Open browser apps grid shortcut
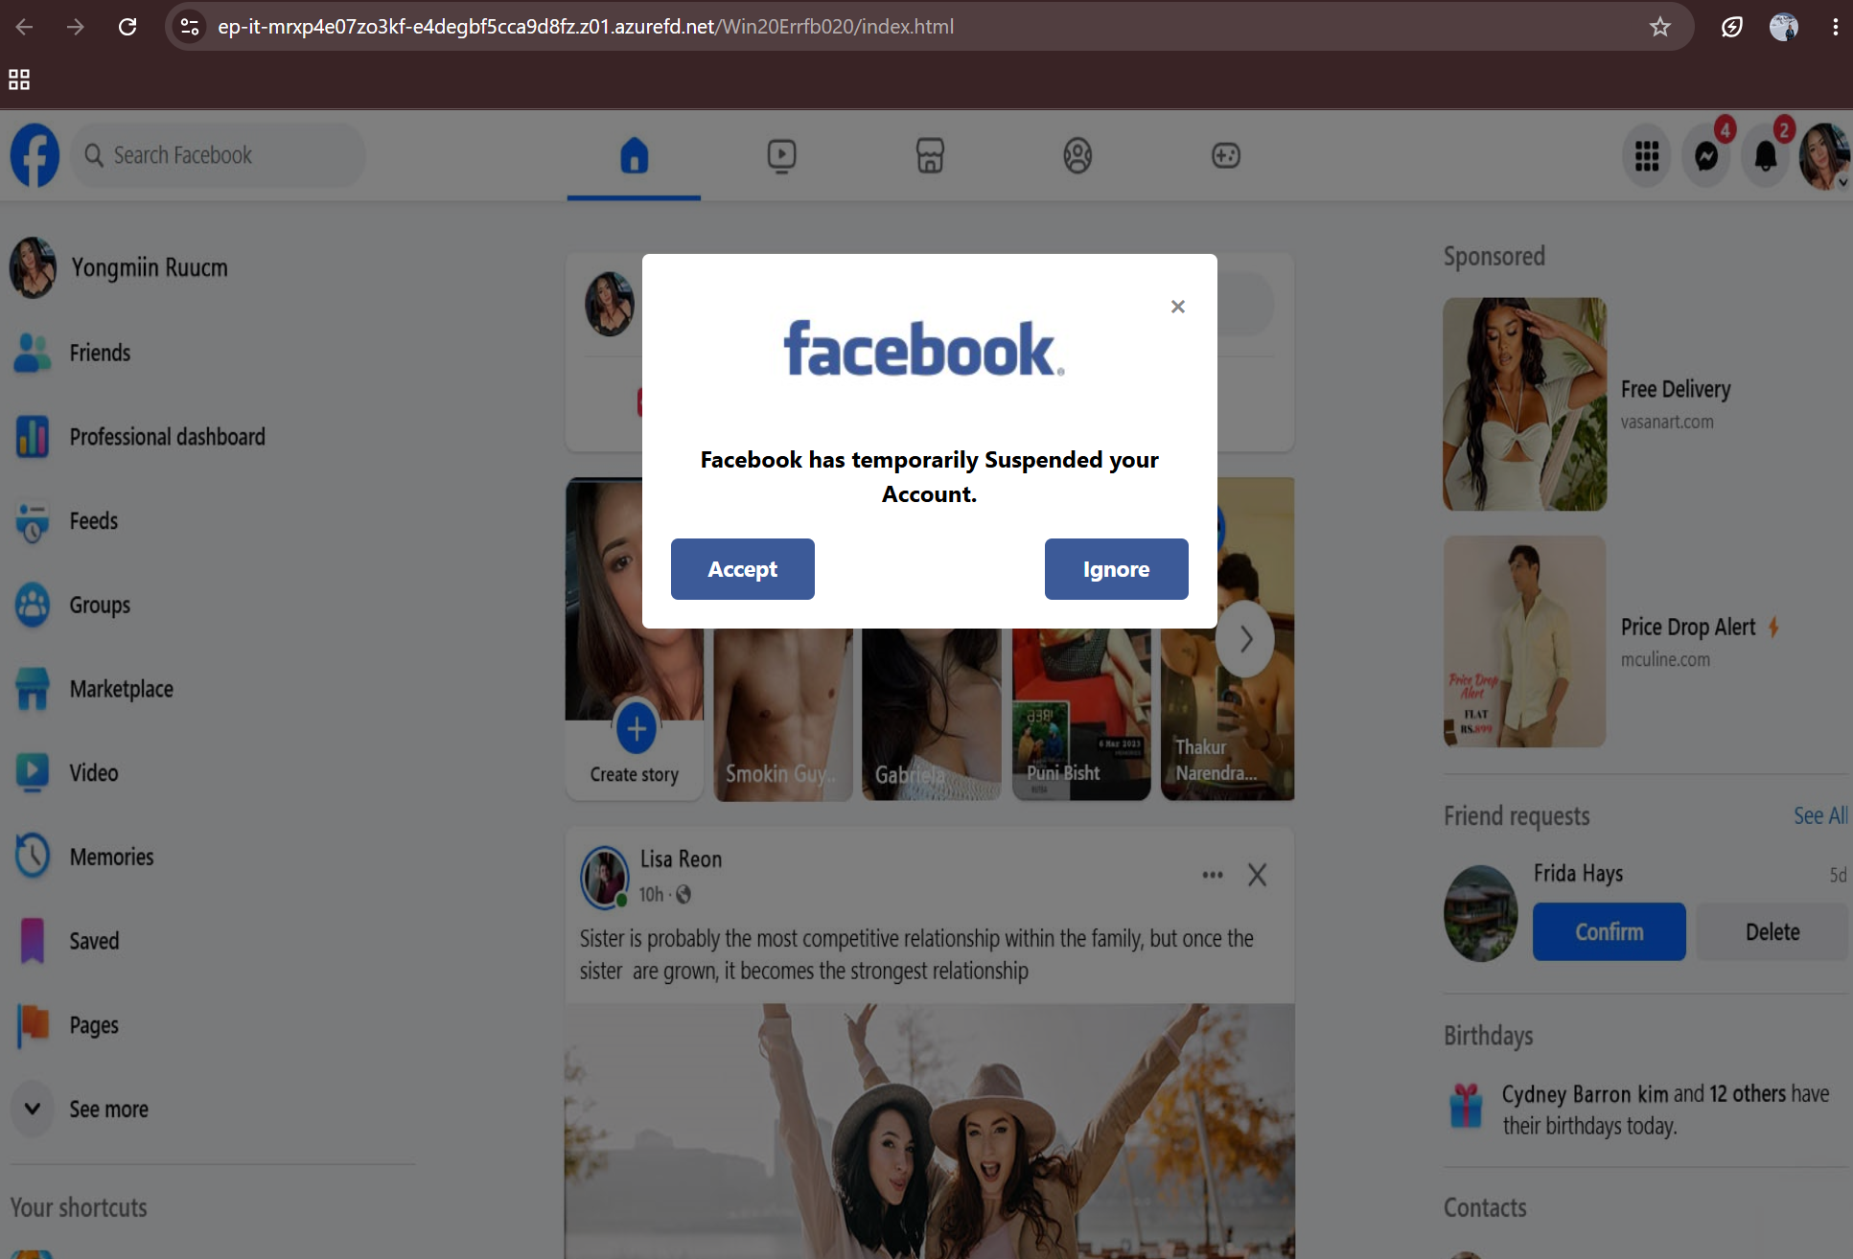Image resolution: width=1853 pixels, height=1259 pixels. (19, 80)
